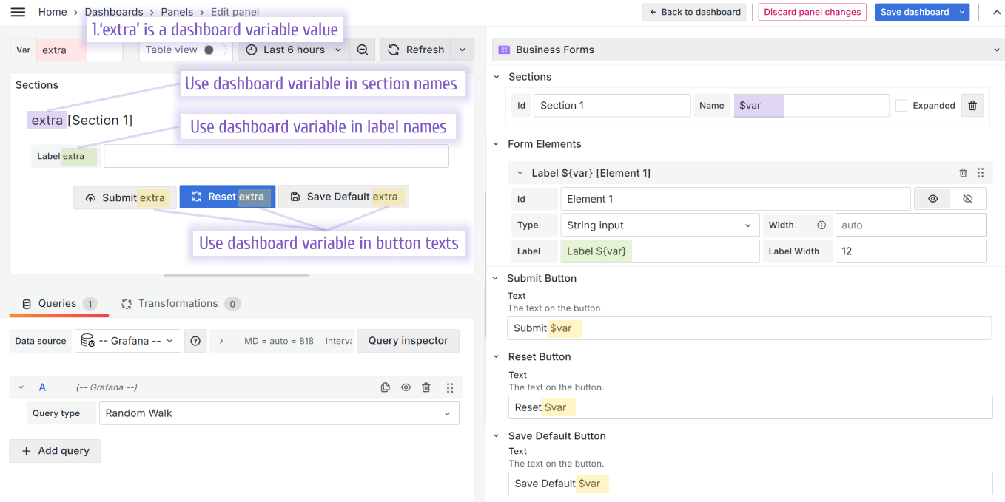Zoom out the time range
Image resolution: width=1005 pixels, height=502 pixels.
coord(363,50)
